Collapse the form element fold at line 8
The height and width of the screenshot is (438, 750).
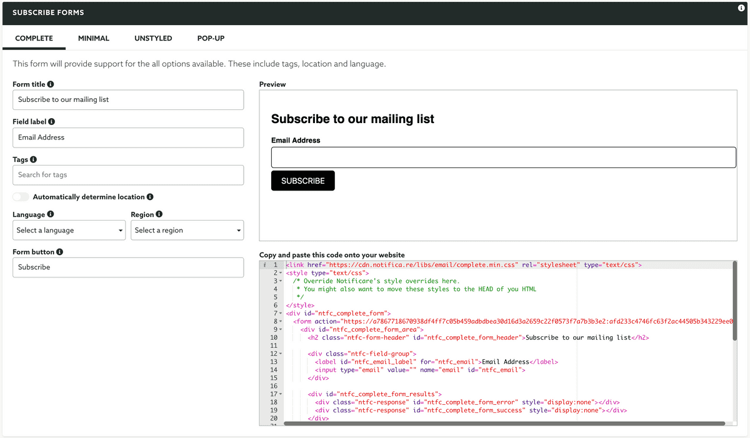[281, 321]
